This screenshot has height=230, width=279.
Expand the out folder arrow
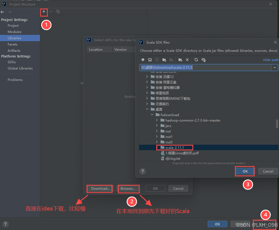(157, 131)
